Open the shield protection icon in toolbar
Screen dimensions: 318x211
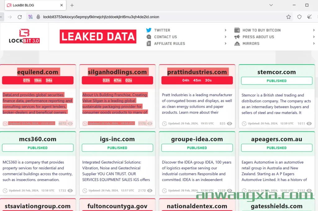tap(299, 17)
